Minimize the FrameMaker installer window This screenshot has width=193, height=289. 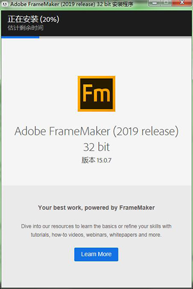click(155, 3)
